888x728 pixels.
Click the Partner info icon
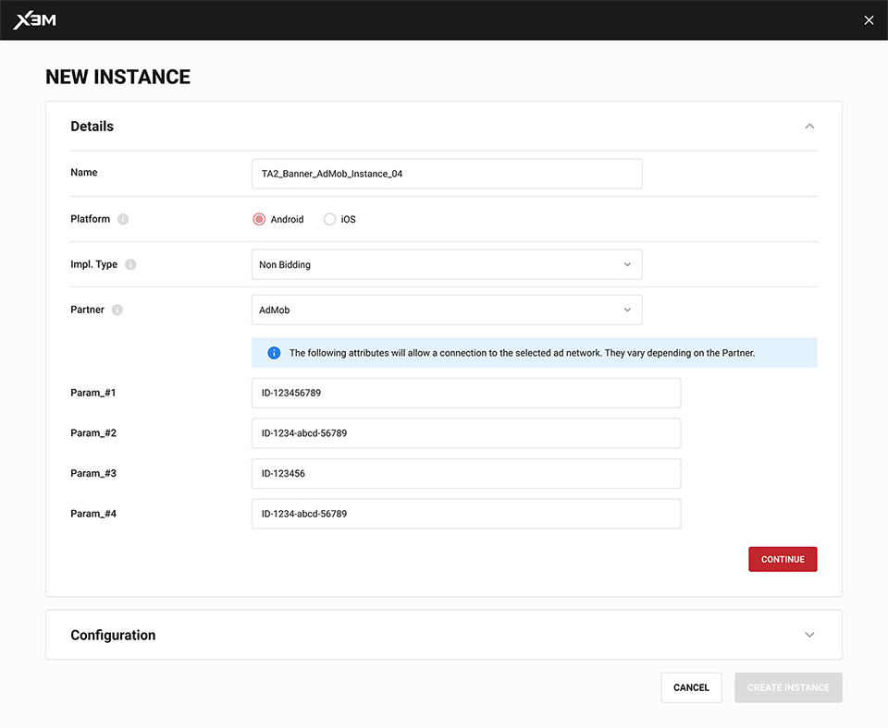pyautogui.click(x=117, y=309)
